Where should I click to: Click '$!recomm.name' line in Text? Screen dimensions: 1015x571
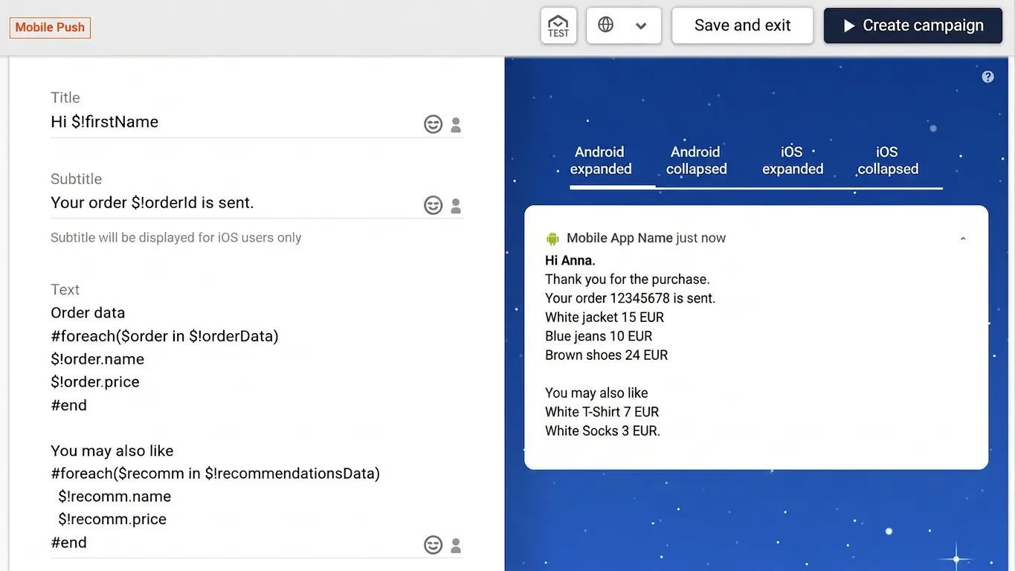click(115, 497)
